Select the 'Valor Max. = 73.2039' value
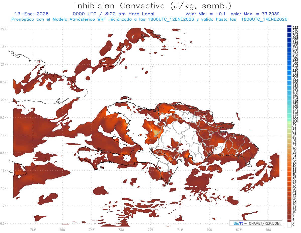The height and width of the screenshot is (233, 301). click(x=255, y=14)
